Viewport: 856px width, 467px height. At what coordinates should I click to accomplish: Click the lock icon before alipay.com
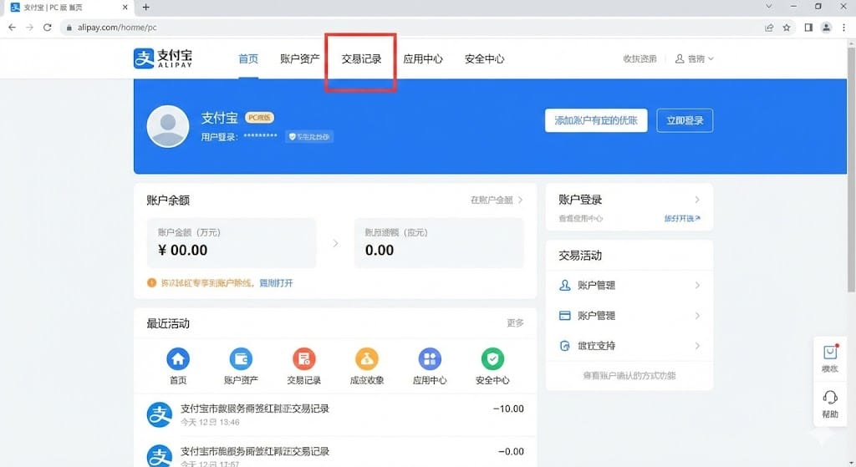tap(69, 28)
